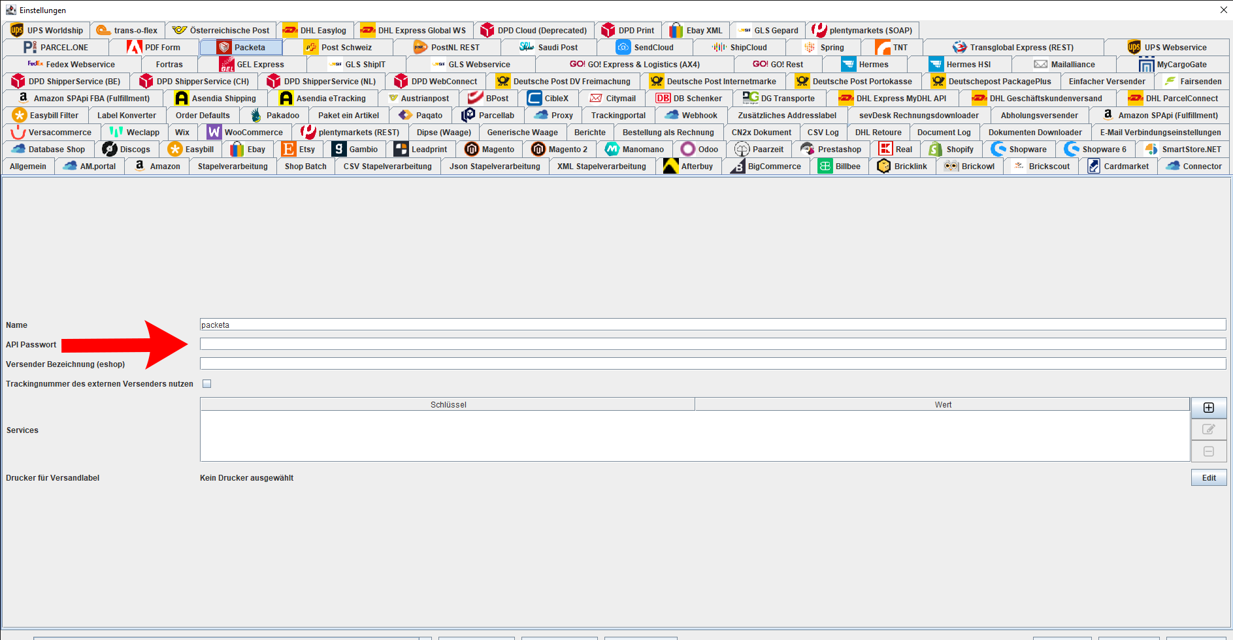
Task: Focus the Name input field
Action: point(713,325)
